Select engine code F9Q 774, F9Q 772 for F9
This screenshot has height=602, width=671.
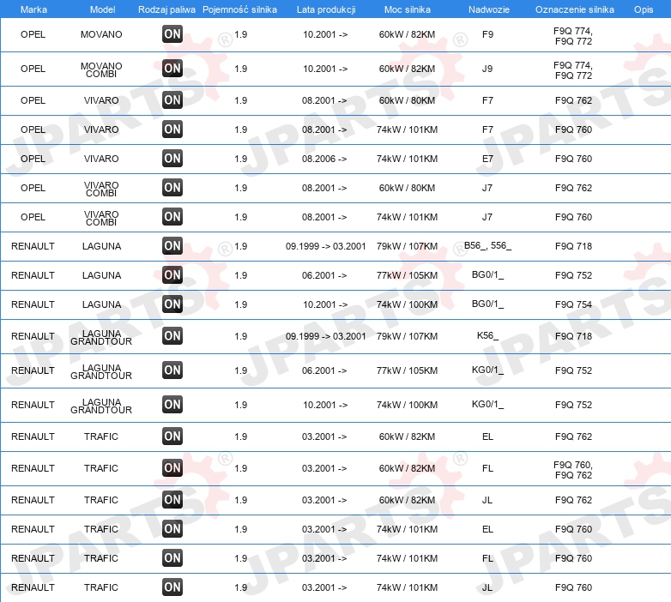click(x=573, y=36)
